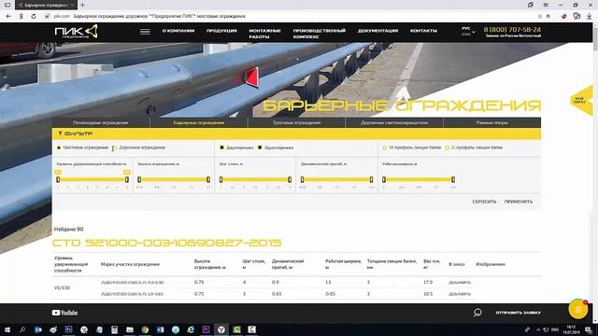Close the current browser tab
This screenshot has width=598, height=336.
pos(72,5)
